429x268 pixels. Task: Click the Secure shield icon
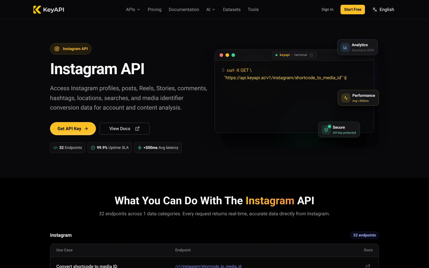coord(326,130)
